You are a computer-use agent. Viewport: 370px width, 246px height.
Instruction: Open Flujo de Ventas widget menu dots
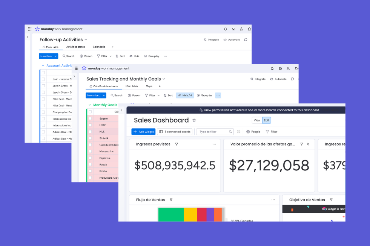click(x=273, y=200)
